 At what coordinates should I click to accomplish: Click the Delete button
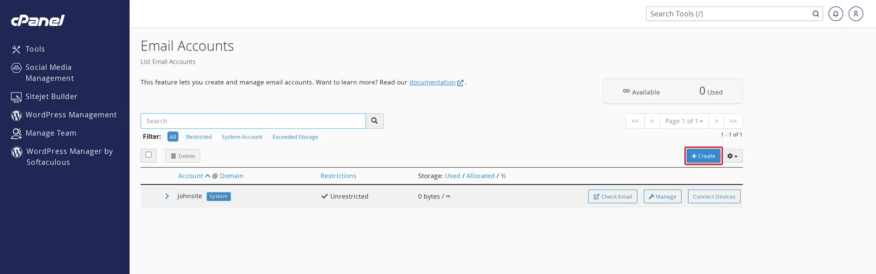[183, 156]
